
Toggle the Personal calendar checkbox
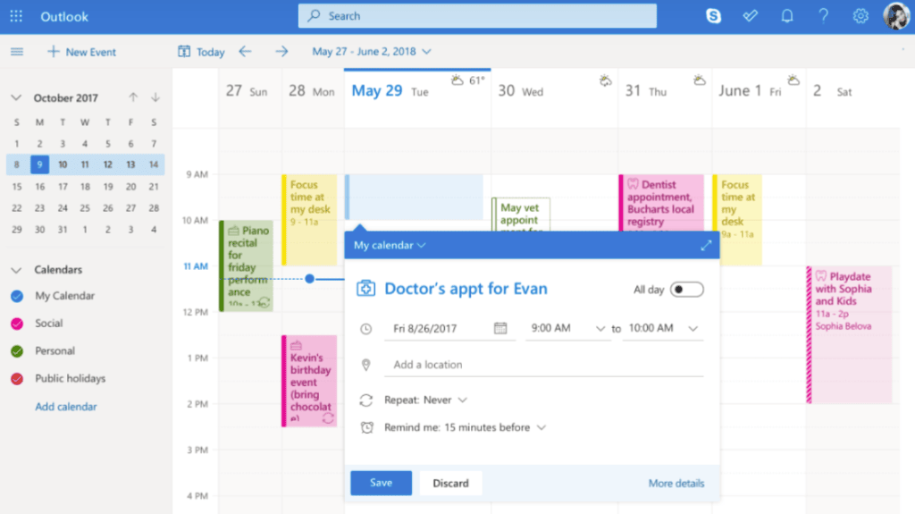click(17, 351)
